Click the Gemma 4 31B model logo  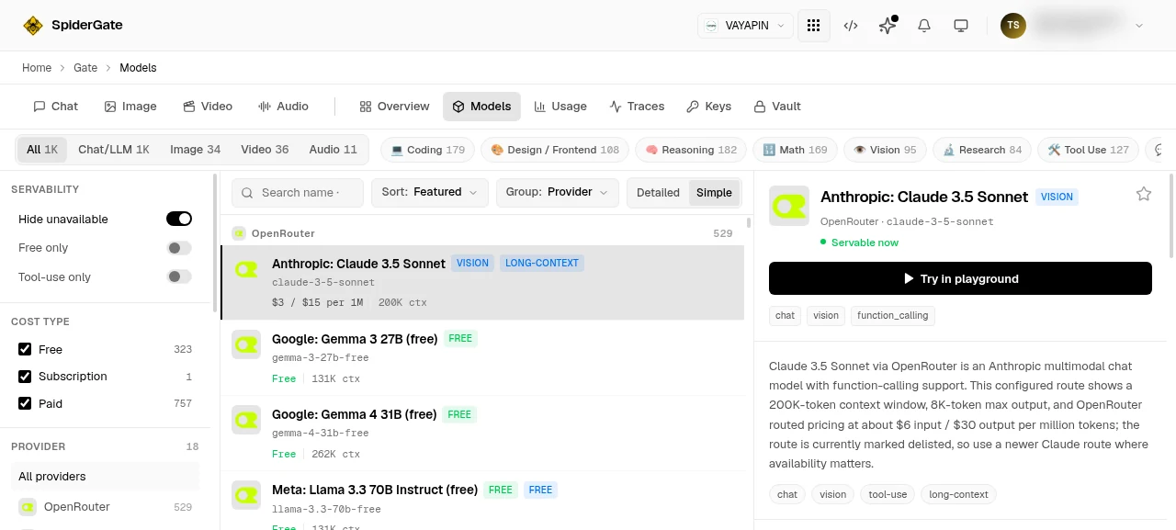[x=246, y=420]
